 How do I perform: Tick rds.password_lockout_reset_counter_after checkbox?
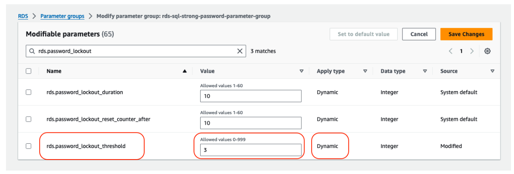29,119
